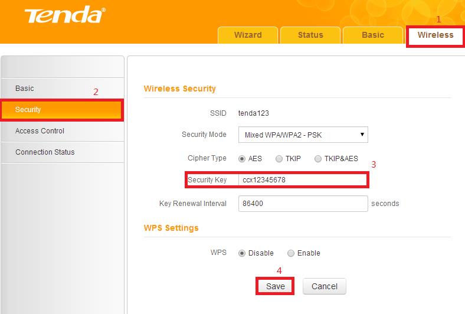Set WPS to Disable
This screenshot has width=465, height=314.
(243, 253)
